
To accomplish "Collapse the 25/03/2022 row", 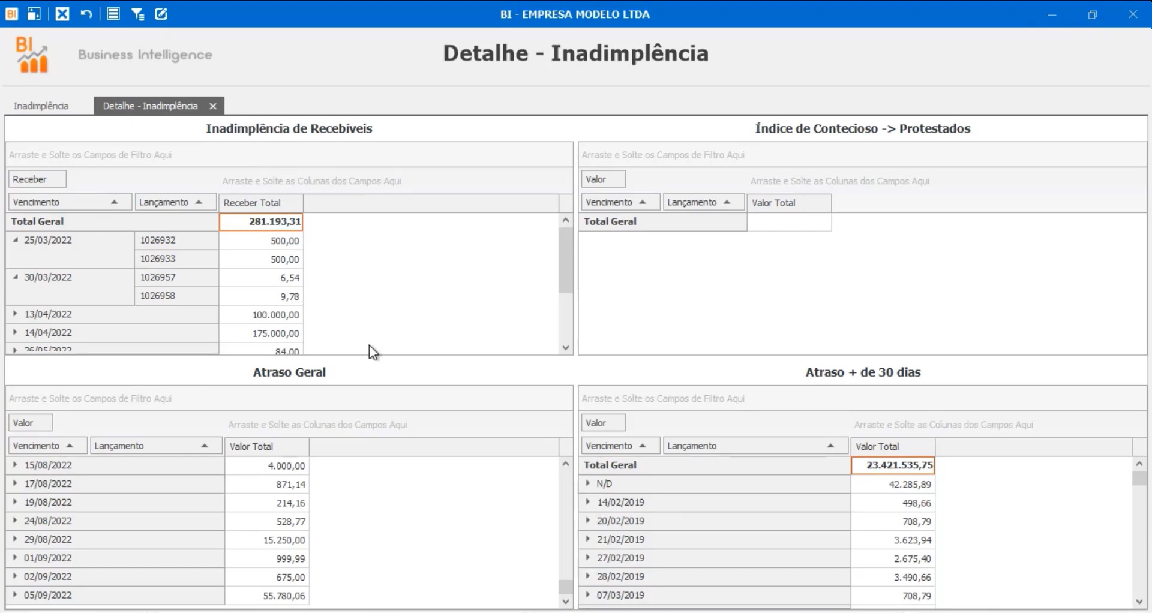I will coord(16,240).
